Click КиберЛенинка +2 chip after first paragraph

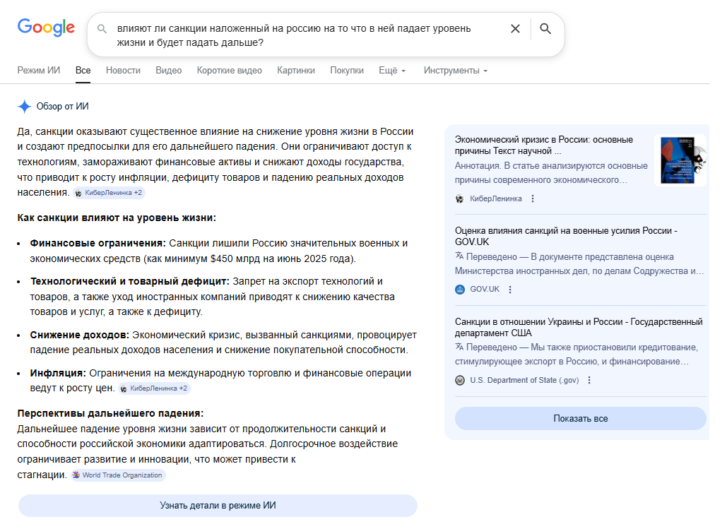click(109, 193)
